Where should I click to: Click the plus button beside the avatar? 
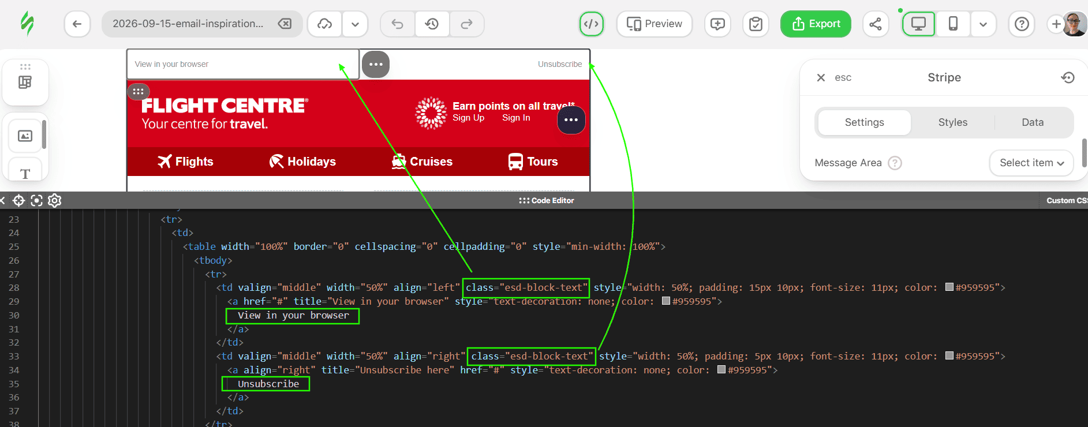[x=1056, y=24]
